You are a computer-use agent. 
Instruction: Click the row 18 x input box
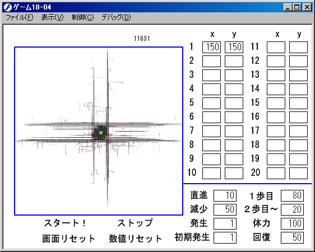pyautogui.click(x=276, y=145)
